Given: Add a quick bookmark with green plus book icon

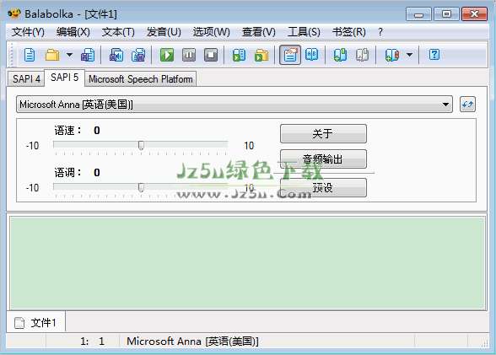Looking at the screenshot, I should pos(341,55).
